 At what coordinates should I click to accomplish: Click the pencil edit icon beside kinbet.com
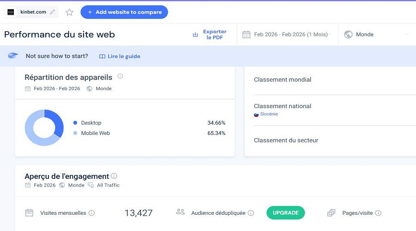[53, 12]
